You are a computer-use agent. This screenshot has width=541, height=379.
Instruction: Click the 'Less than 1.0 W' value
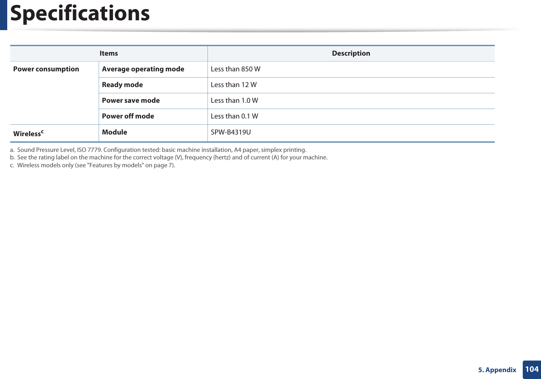[234, 100]
